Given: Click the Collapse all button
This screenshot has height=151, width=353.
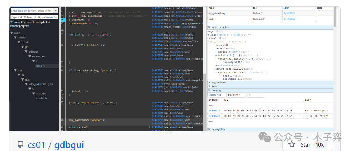Looking at the screenshot, I should [x=30, y=17].
